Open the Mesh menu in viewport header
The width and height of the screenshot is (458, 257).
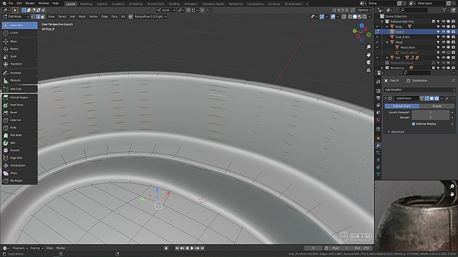[82, 17]
